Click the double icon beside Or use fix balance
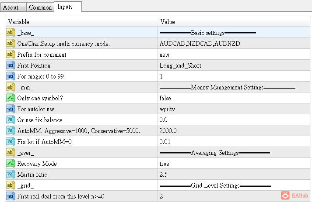Viewport: 312px width, 202px height. [11, 120]
